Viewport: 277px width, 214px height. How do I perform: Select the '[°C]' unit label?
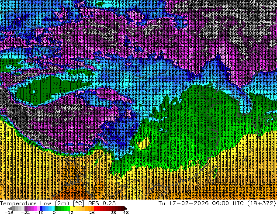click(x=79, y=204)
